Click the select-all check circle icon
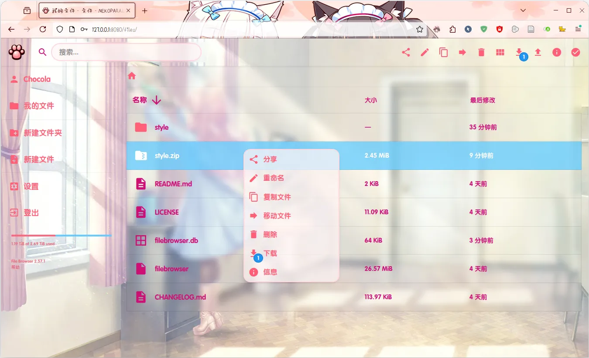Screen dimensions: 589x358 (x=575, y=52)
